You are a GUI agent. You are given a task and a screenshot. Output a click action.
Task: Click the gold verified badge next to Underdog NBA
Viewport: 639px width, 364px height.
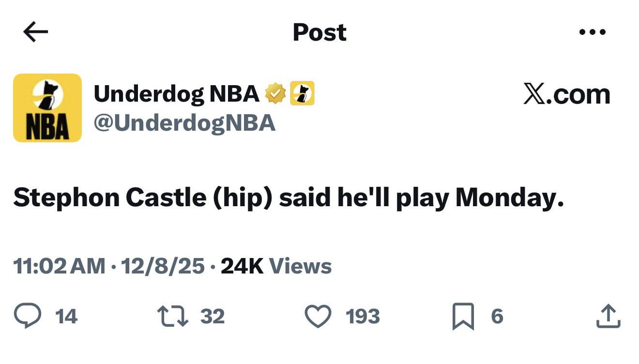275,93
